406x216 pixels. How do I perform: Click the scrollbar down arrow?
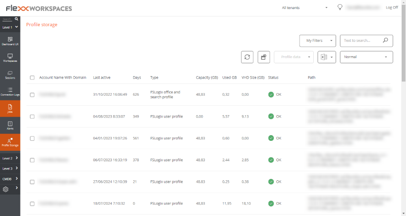coord(404,214)
